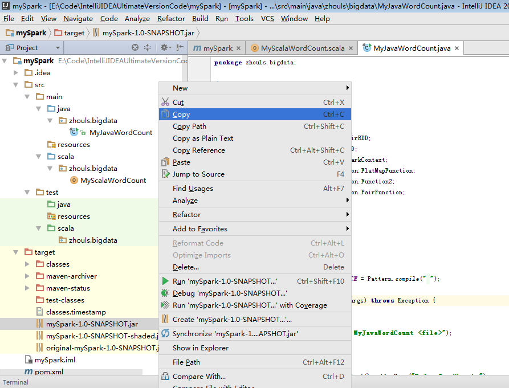Click the scroll from source target icon
Screen dimensions: 509x388
(x=135, y=48)
